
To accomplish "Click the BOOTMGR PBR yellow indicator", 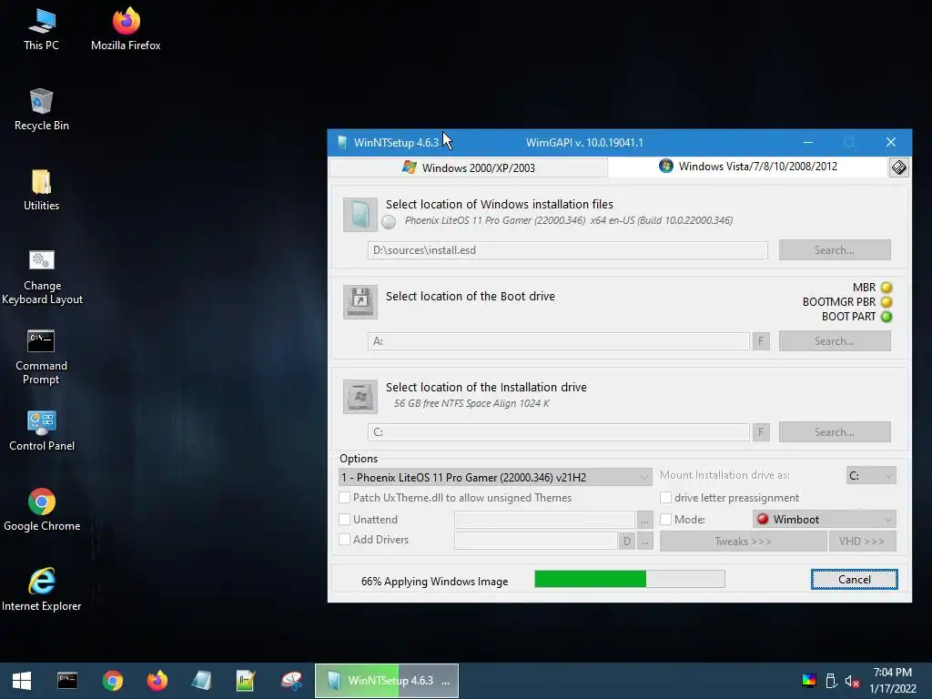I will pyautogui.click(x=886, y=302).
